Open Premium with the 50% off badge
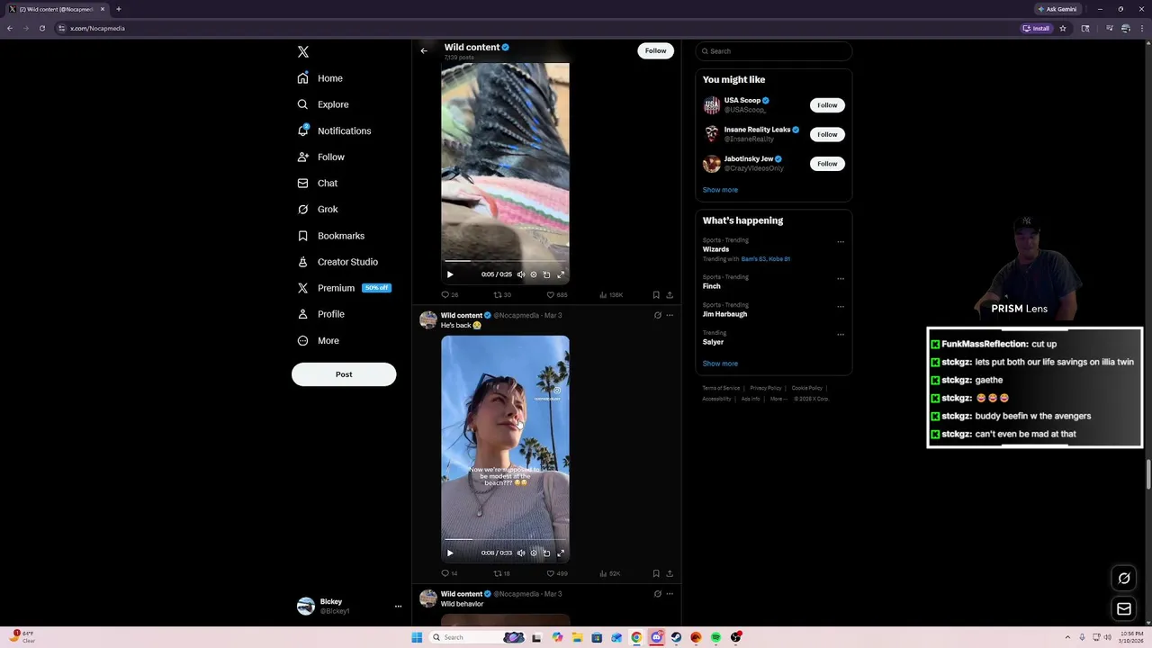 344,288
